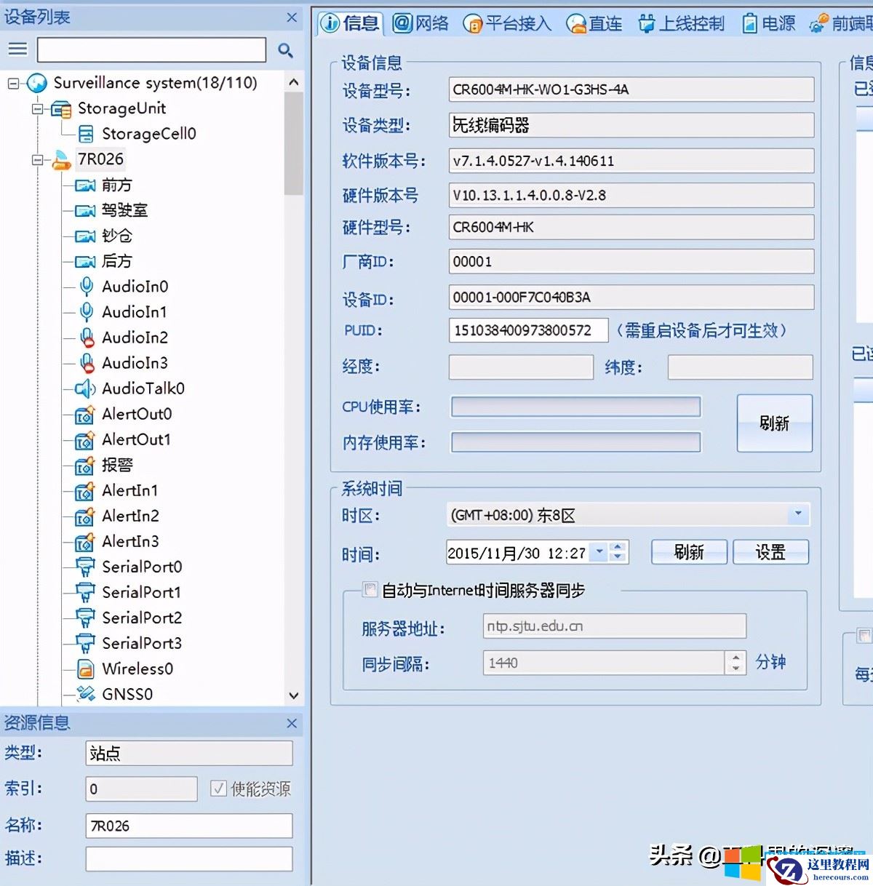Click the search magnifier icon in device list
873x886 pixels.
[x=285, y=50]
